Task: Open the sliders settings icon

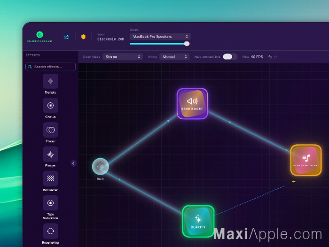Action: pyautogui.click(x=66, y=37)
